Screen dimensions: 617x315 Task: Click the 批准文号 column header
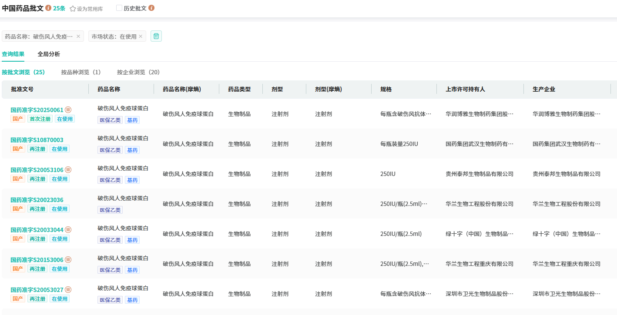pos(22,89)
